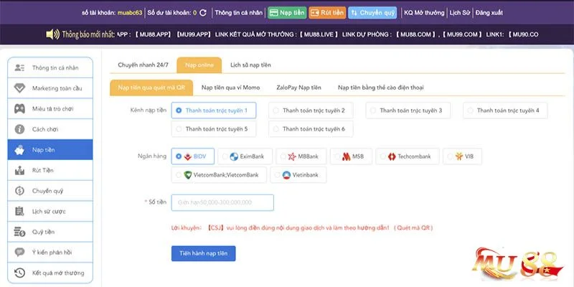Click the orange Rút tiền header button
Viewport: 574px width, 287px height.
tap(327, 13)
